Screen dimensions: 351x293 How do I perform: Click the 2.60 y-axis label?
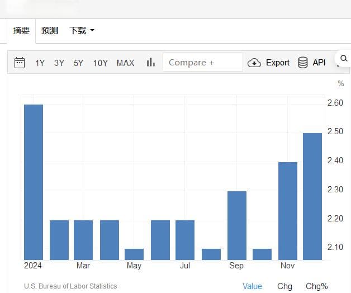click(x=335, y=103)
